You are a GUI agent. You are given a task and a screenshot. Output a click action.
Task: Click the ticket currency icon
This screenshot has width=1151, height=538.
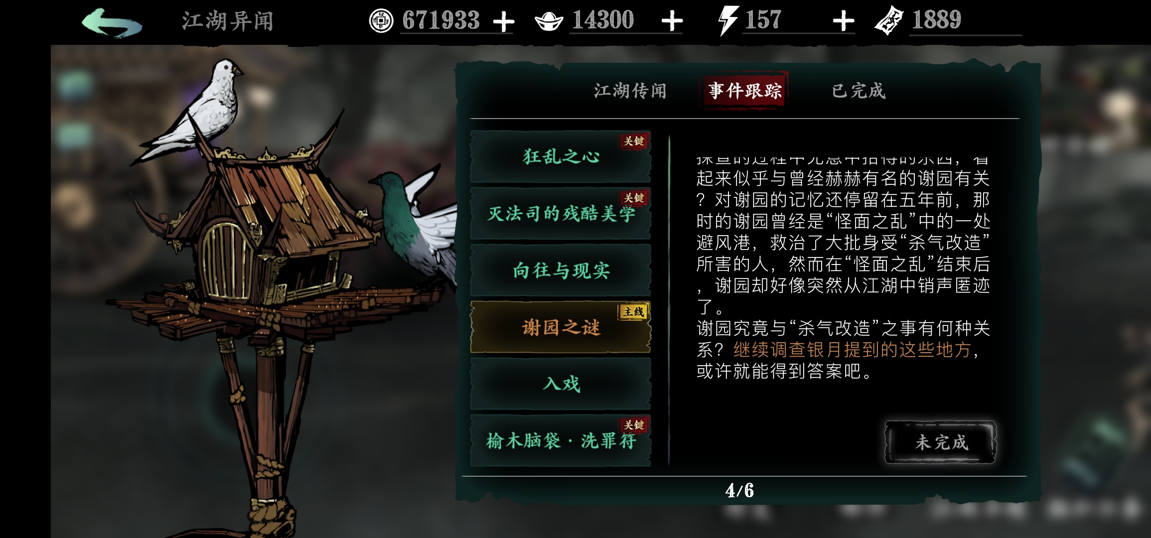coord(889,20)
